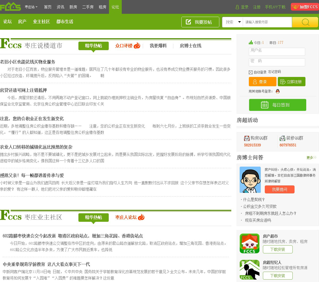Screen dimensions: 319x282
Task: Switch to the 我要爆料 tab
Action: pyautogui.click(x=158, y=46)
